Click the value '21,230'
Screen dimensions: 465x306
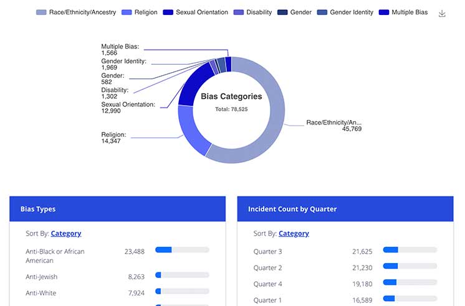tap(362, 268)
